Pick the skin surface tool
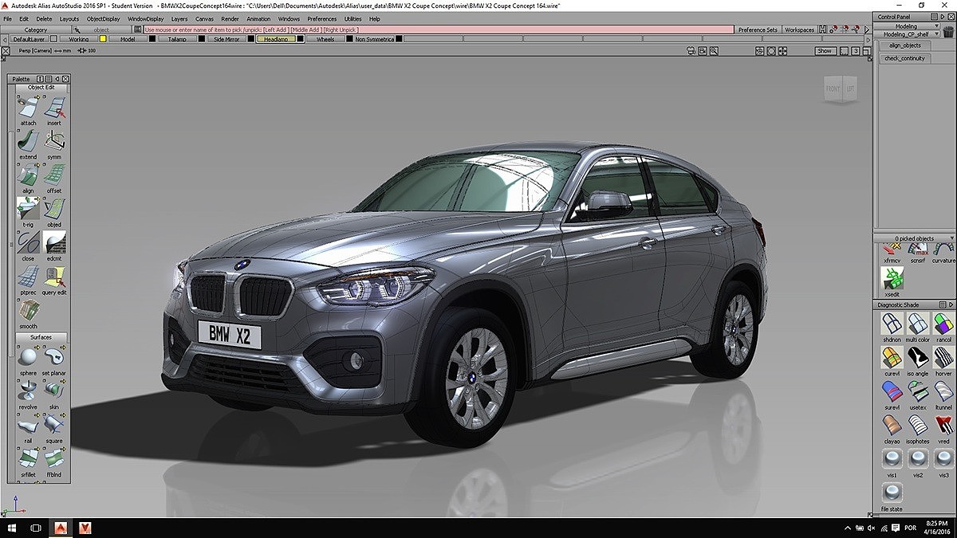The height and width of the screenshot is (538, 957). point(54,390)
